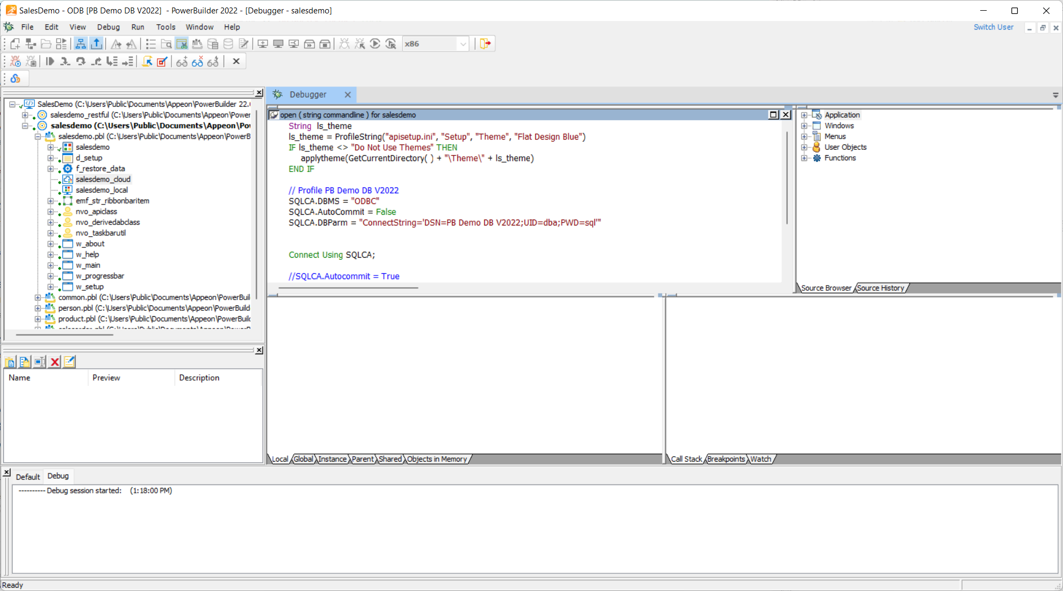1063x591 pixels.
Task: Toggle the System Tree toolbar button
Action: 81,44
